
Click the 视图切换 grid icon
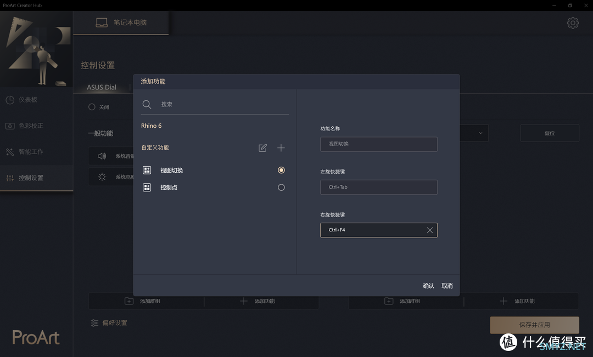pyautogui.click(x=147, y=171)
